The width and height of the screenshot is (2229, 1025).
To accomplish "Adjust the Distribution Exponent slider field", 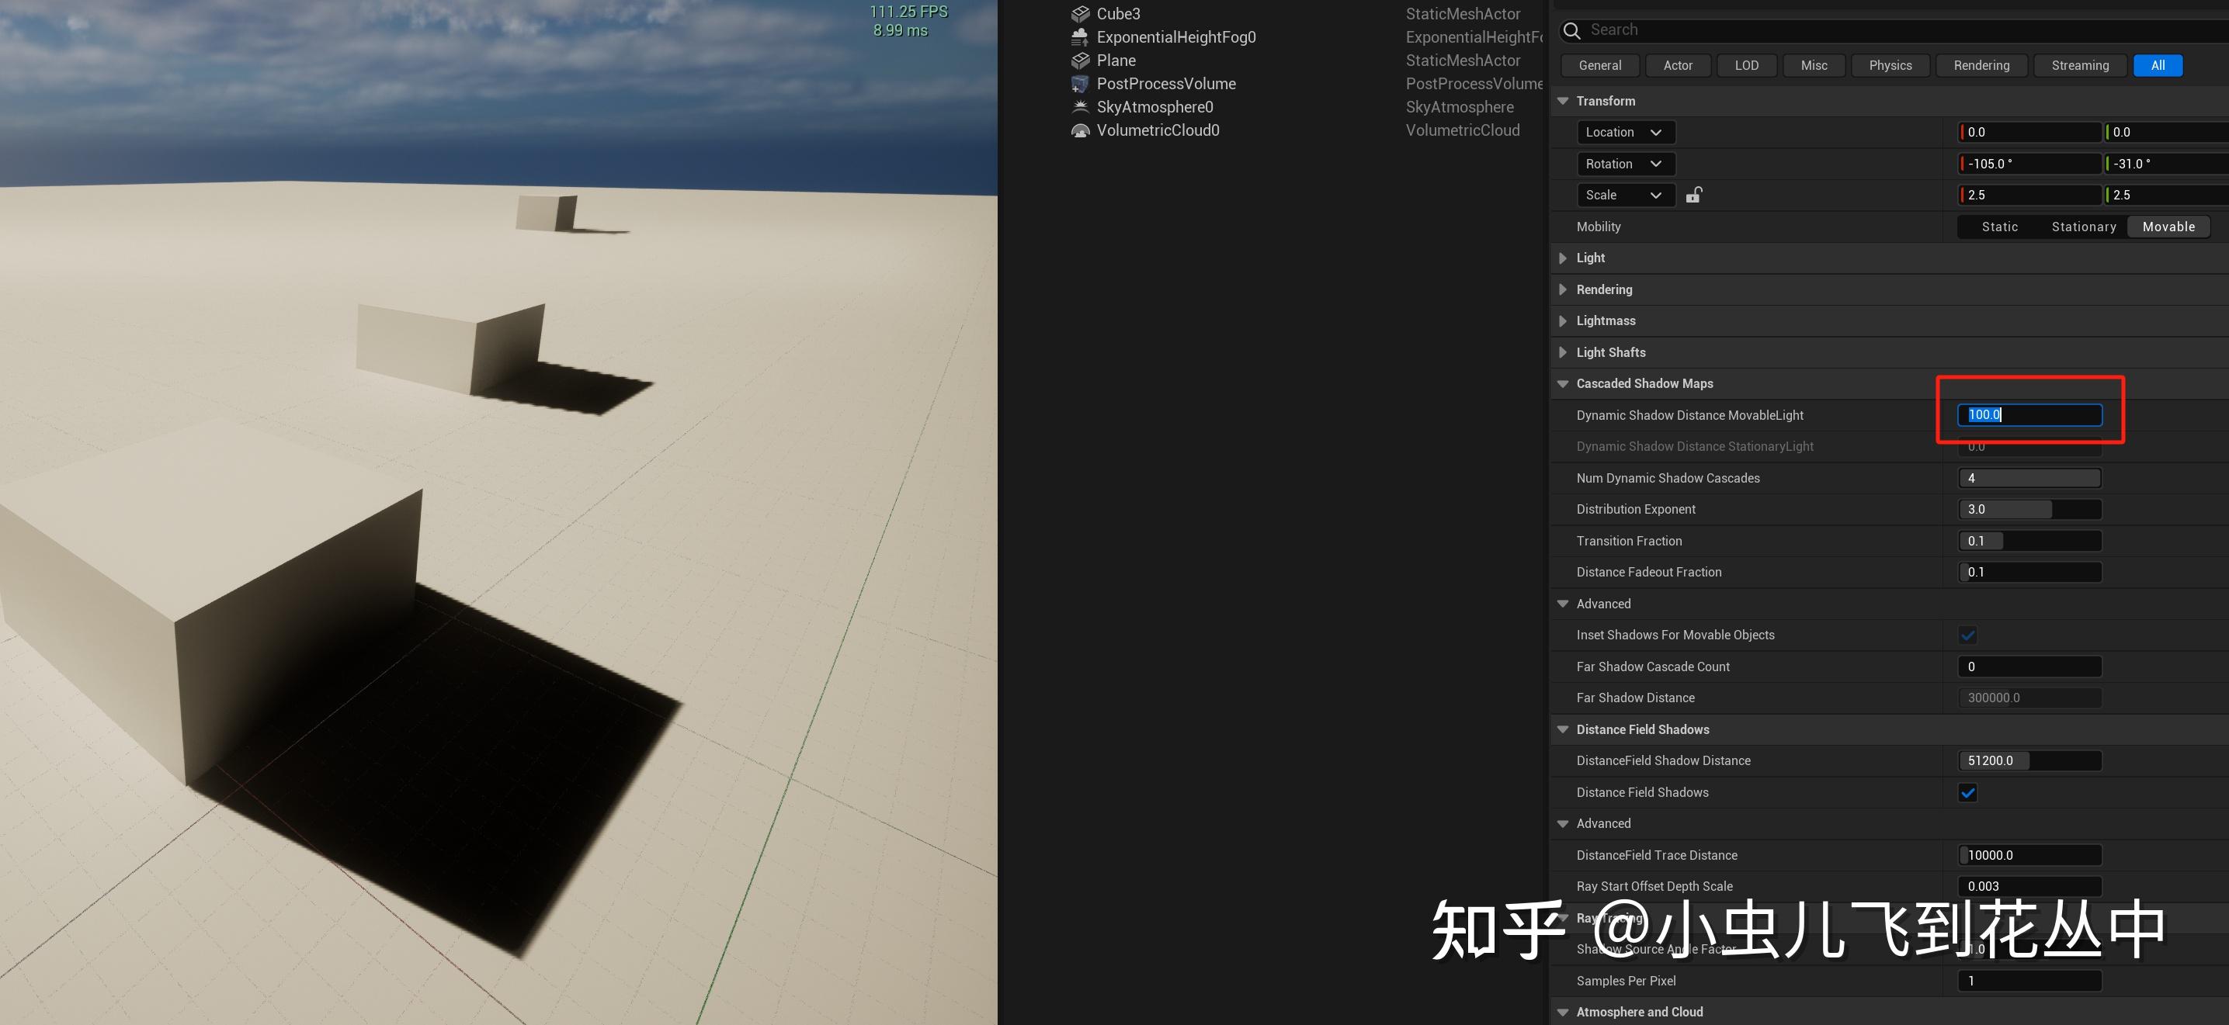I will click(x=2029, y=510).
